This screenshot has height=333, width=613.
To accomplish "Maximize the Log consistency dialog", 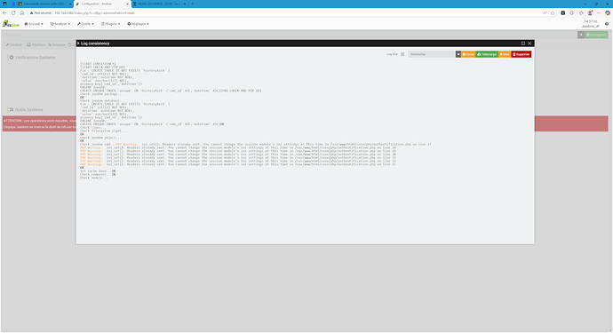I will (523, 44).
